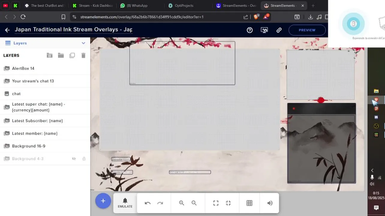The height and width of the screenshot is (216, 385).
Task: Open the Kick pinned tab
Action: 16,5
